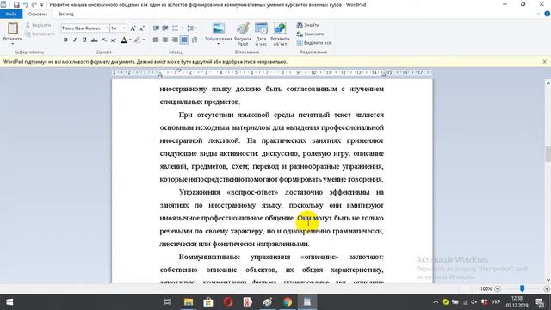Click the zoom slider thumb
Viewport: 551px width, 310px height.
pos(523,288)
